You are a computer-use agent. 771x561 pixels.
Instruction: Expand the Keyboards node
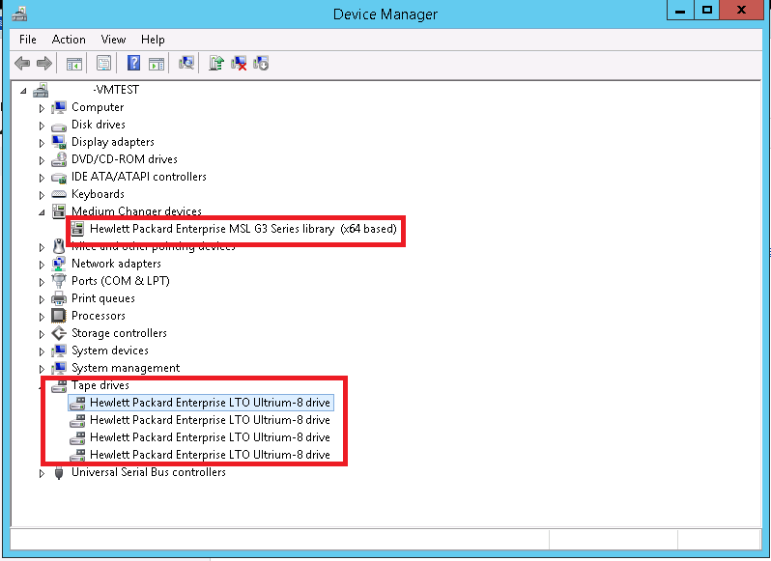tap(42, 195)
